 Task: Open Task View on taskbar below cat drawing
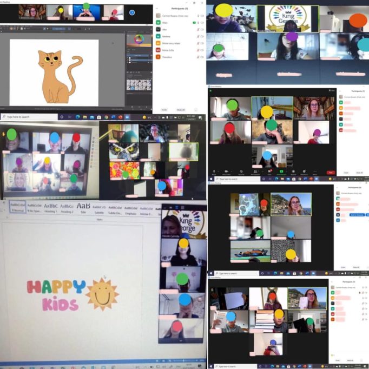coord(70,117)
